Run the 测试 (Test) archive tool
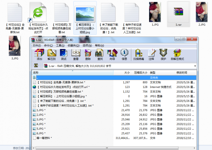 (64, 54)
